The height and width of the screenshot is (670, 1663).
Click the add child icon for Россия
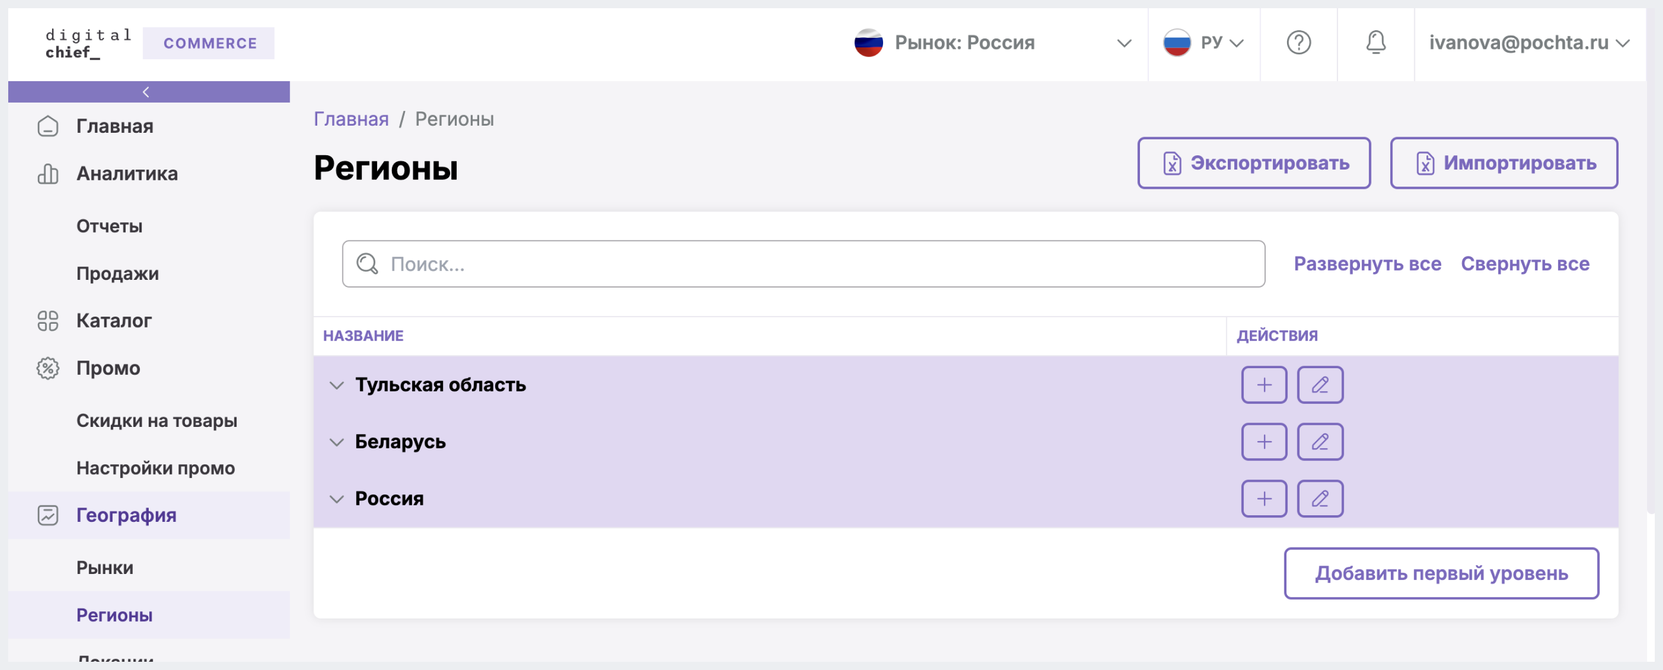(1264, 497)
